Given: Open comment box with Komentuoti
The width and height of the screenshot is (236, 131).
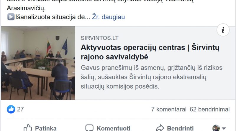Looking at the screenshot, I should (108, 128).
